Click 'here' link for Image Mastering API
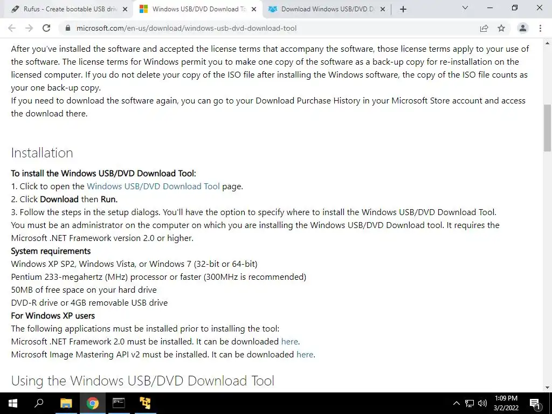The width and height of the screenshot is (552, 414). (x=305, y=355)
